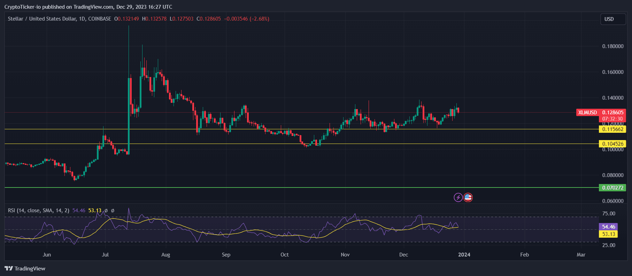Click the RSI indicator legend label
The width and height of the screenshot is (632, 276).
38,210
